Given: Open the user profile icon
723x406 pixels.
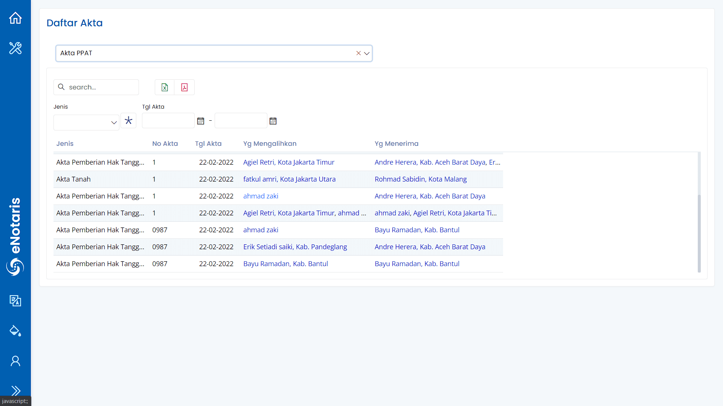Looking at the screenshot, I should click(15, 361).
